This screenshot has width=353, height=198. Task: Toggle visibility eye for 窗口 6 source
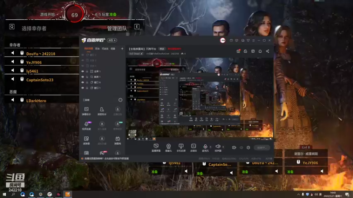83,82
